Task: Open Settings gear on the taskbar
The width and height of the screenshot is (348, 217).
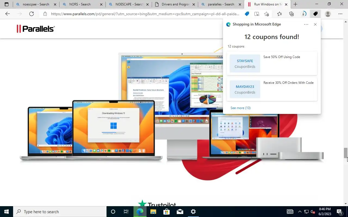Action: (x=193, y=212)
